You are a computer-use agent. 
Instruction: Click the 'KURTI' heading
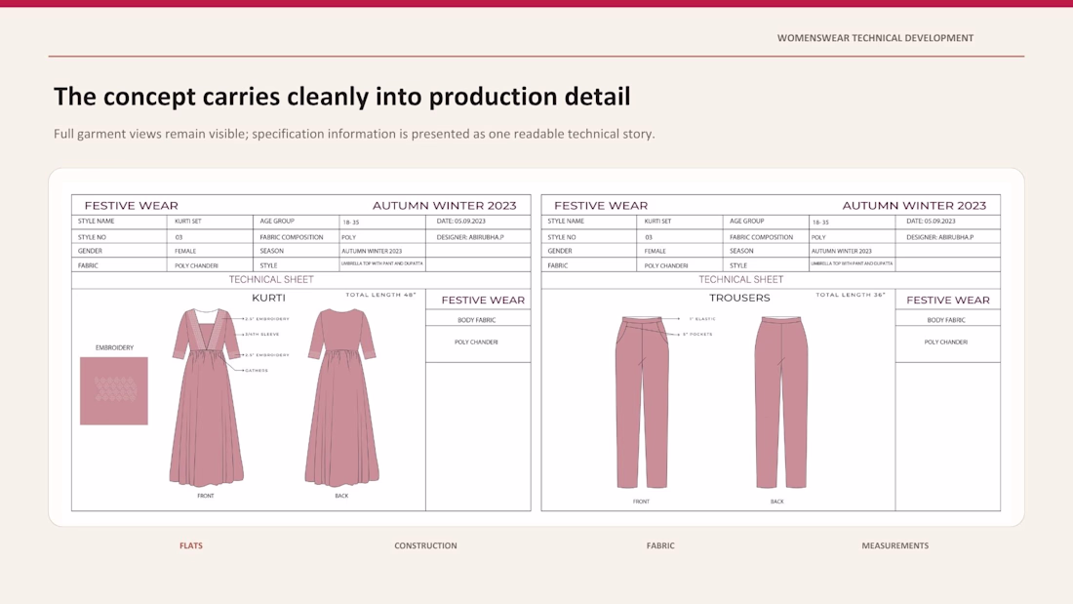point(268,298)
